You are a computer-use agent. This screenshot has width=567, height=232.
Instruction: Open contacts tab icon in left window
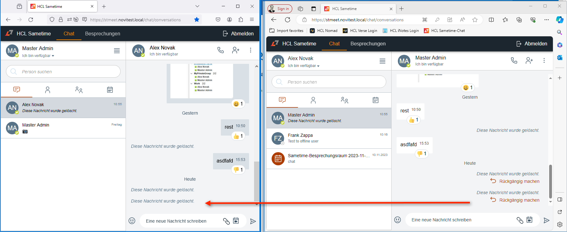click(48, 90)
